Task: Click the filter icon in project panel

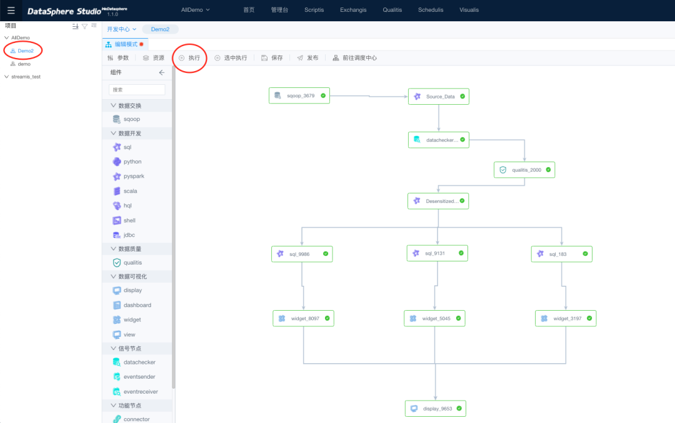Action: click(84, 26)
